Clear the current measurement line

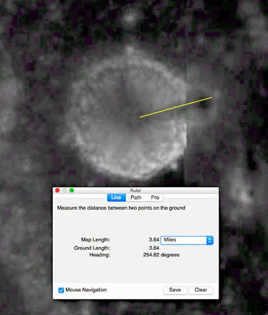pyautogui.click(x=201, y=290)
